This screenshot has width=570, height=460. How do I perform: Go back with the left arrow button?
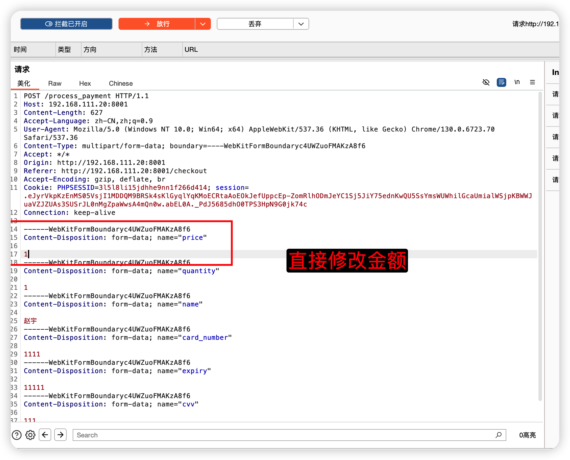coord(45,435)
